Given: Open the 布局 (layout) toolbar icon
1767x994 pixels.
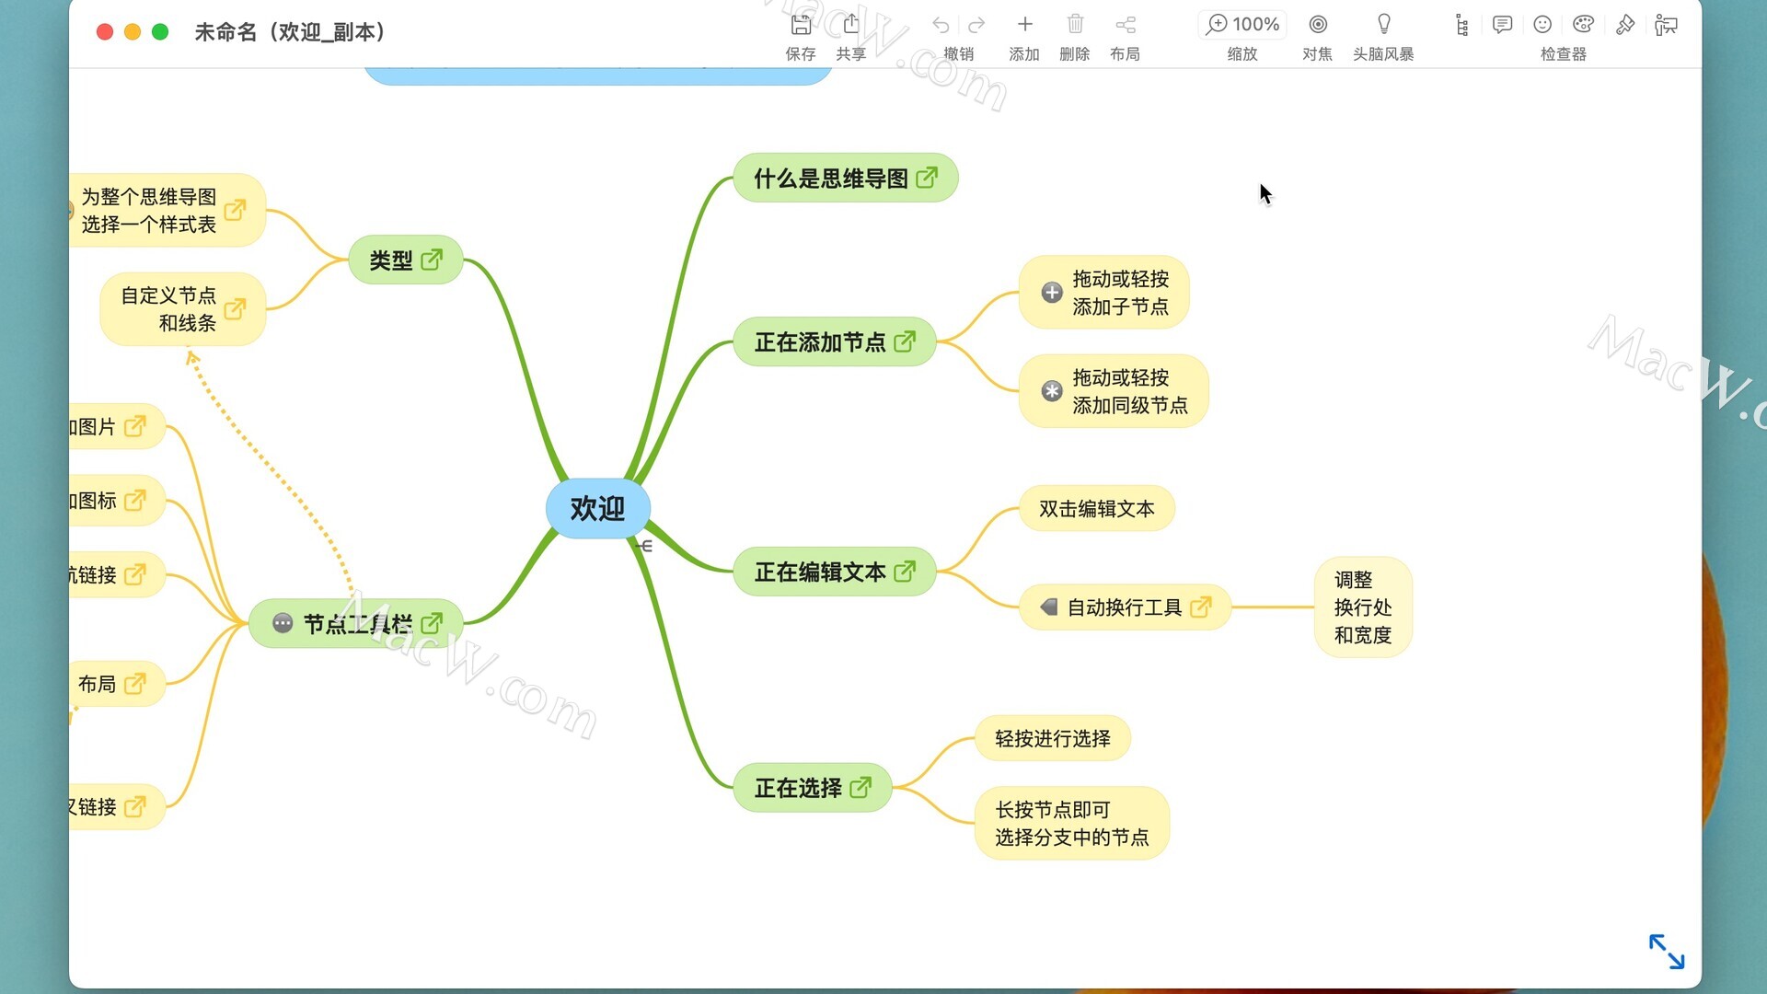Looking at the screenshot, I should (x=1125, y=25).
